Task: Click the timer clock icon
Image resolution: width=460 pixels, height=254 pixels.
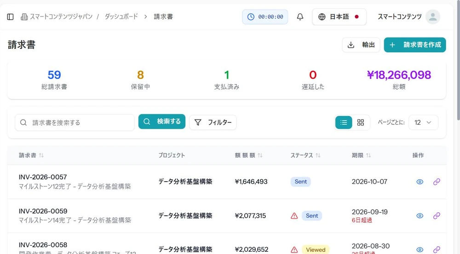Action: (251, 17)
